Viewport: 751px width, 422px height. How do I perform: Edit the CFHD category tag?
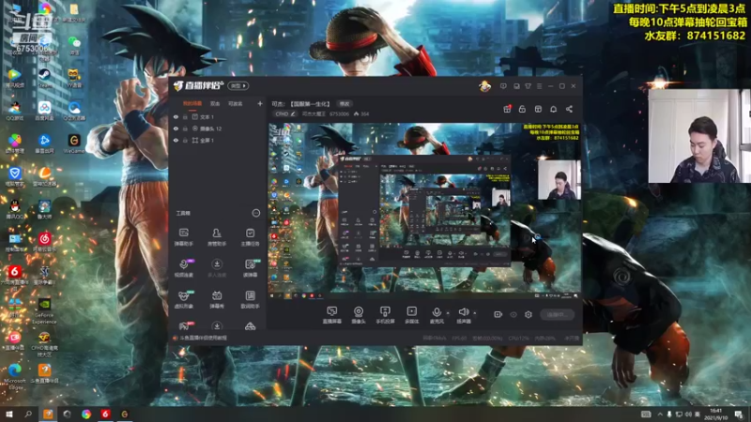(x=285, y=113)
